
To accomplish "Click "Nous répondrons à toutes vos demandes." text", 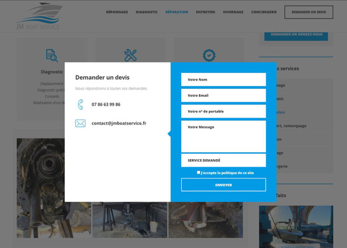I will [x=111, y=88].
